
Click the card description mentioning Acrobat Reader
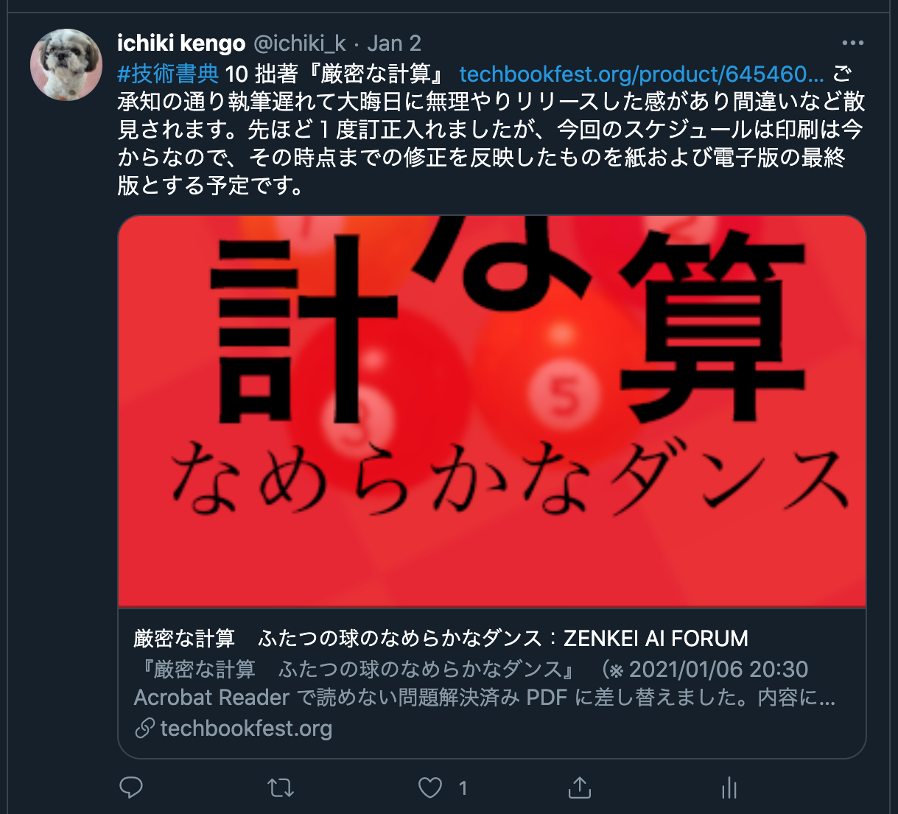click(484, 683)
